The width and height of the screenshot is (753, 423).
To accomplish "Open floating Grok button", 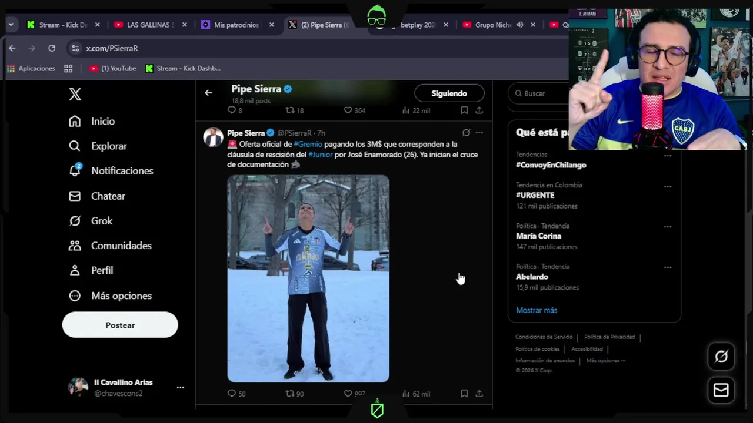I will click(x=721, y=357).
